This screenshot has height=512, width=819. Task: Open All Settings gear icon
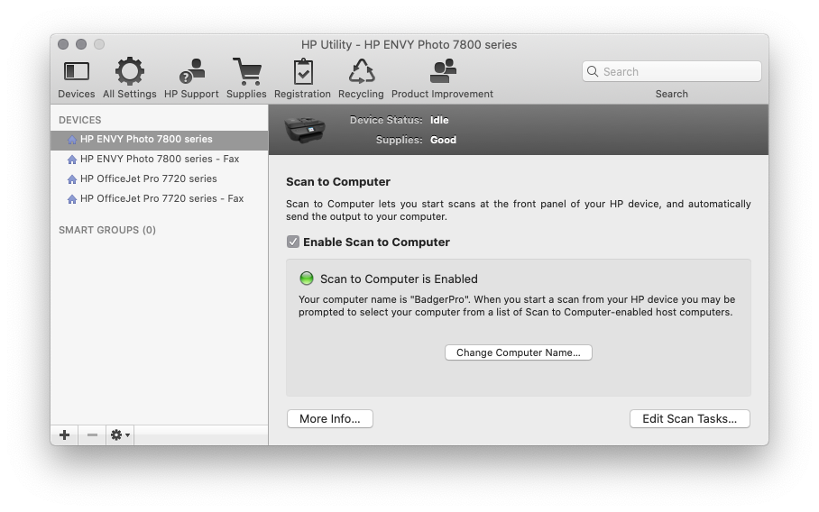129,72
